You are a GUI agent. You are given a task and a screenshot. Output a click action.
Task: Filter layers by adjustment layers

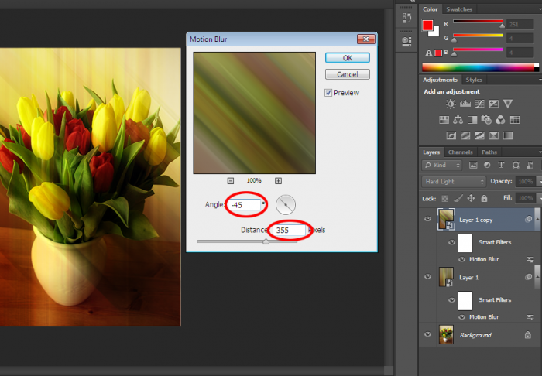click(487, 165)
